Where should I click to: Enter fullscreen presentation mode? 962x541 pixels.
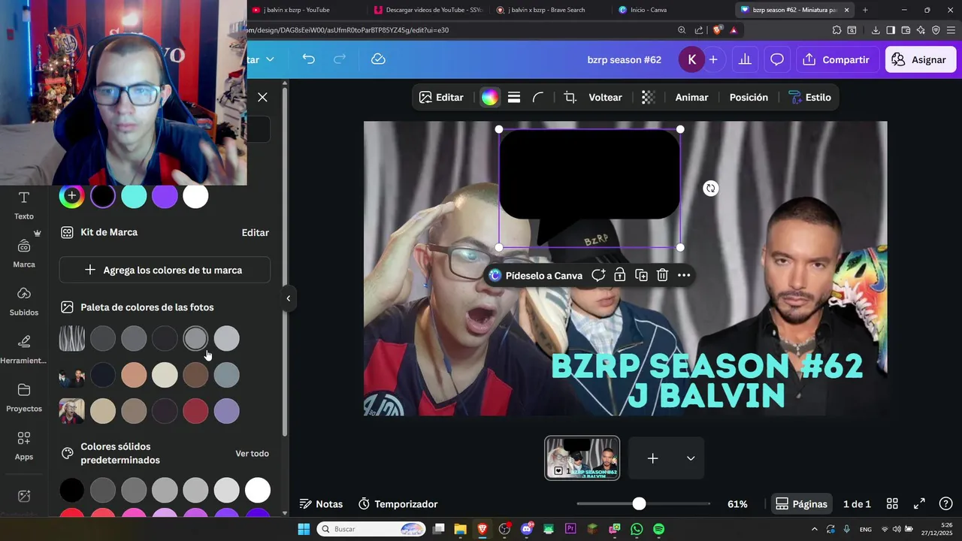click(919, 504)
